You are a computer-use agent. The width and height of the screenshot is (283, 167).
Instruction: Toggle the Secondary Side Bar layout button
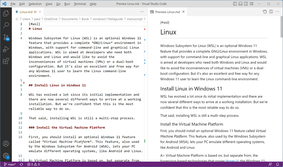pos(246,4)
